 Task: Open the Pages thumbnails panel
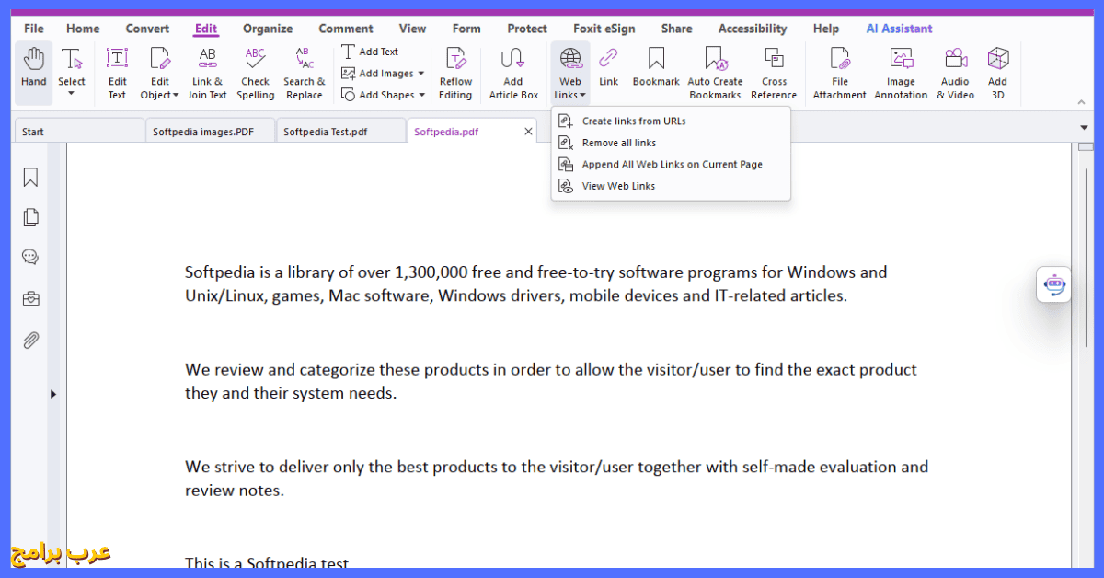30,217
